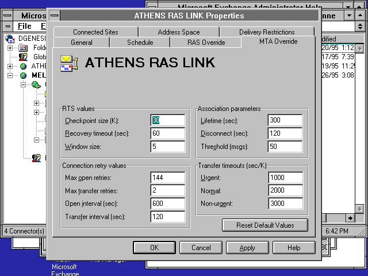Collapse the MELBOURNE site node
The width and height of the screenshot is (368, 276).
pyautogui.click(x=10, y=75)
